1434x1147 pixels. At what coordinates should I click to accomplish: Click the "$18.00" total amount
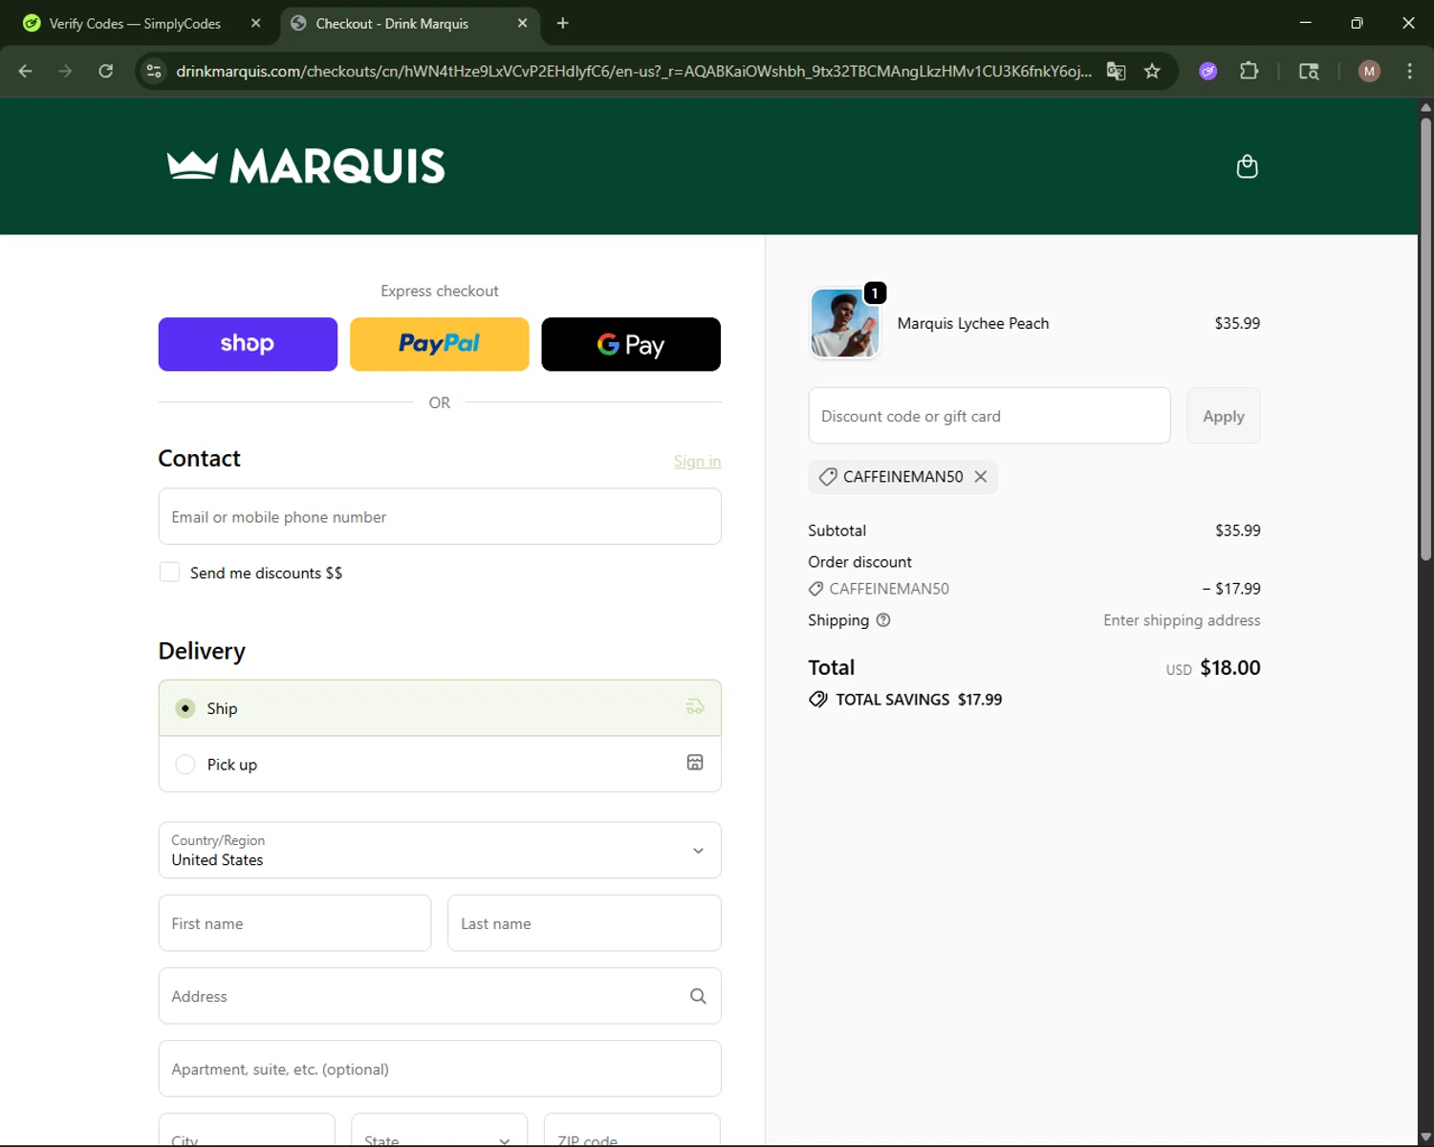point(1230,667)
